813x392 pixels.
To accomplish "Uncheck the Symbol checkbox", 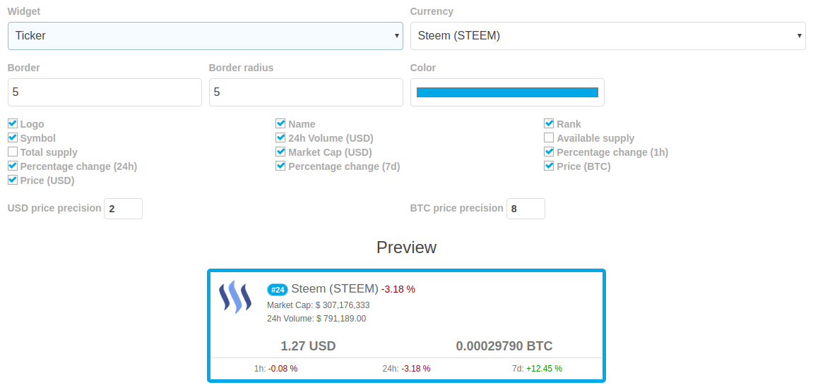I will [13, 137].
